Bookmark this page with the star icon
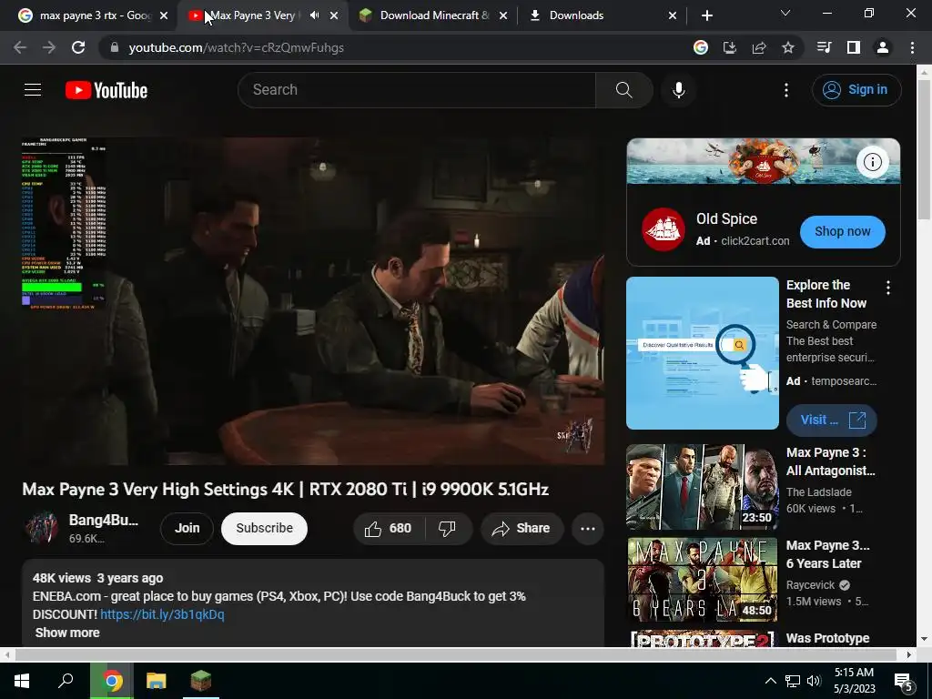The height and width of the screenshot is (699, 932). point(788,47)
